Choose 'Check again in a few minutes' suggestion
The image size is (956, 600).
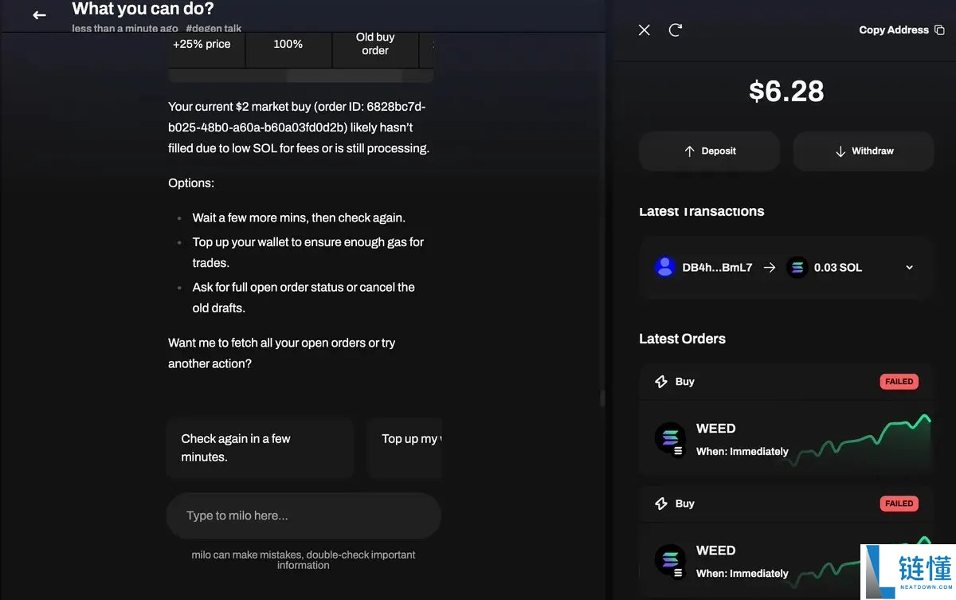tap(260, 448)
